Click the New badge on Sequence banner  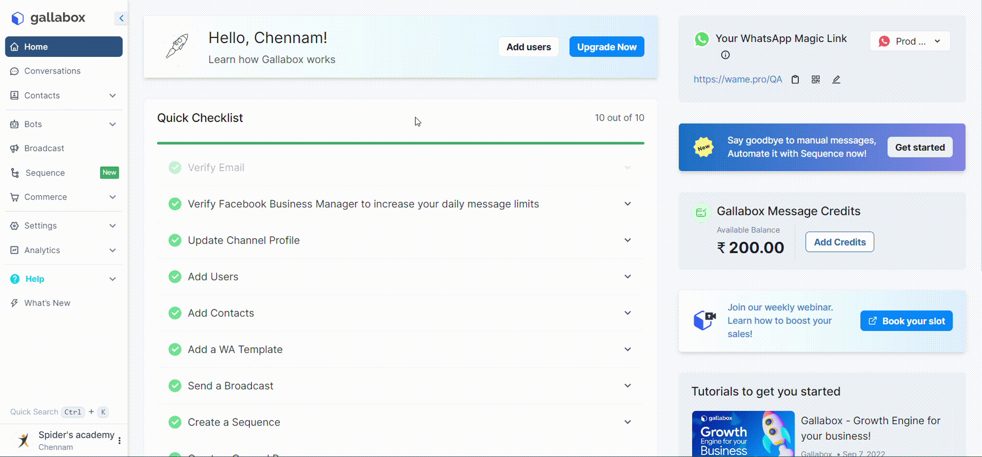tap(704, 147)
